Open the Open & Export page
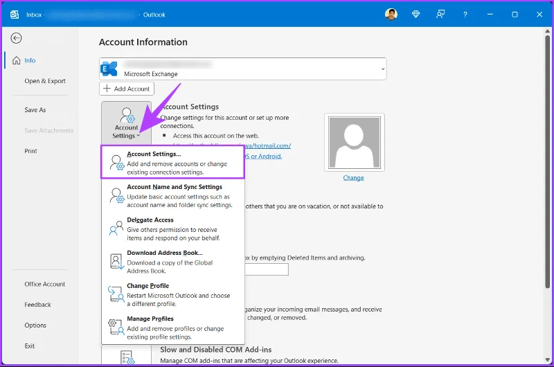 (45, 81)
